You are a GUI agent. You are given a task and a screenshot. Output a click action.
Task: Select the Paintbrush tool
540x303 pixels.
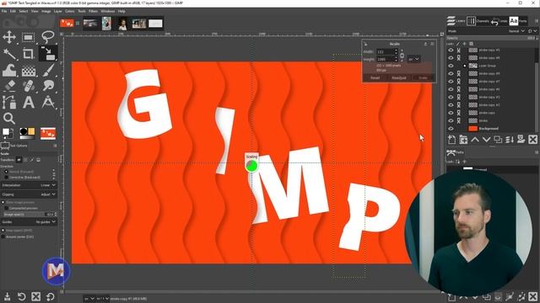(48, 71)
